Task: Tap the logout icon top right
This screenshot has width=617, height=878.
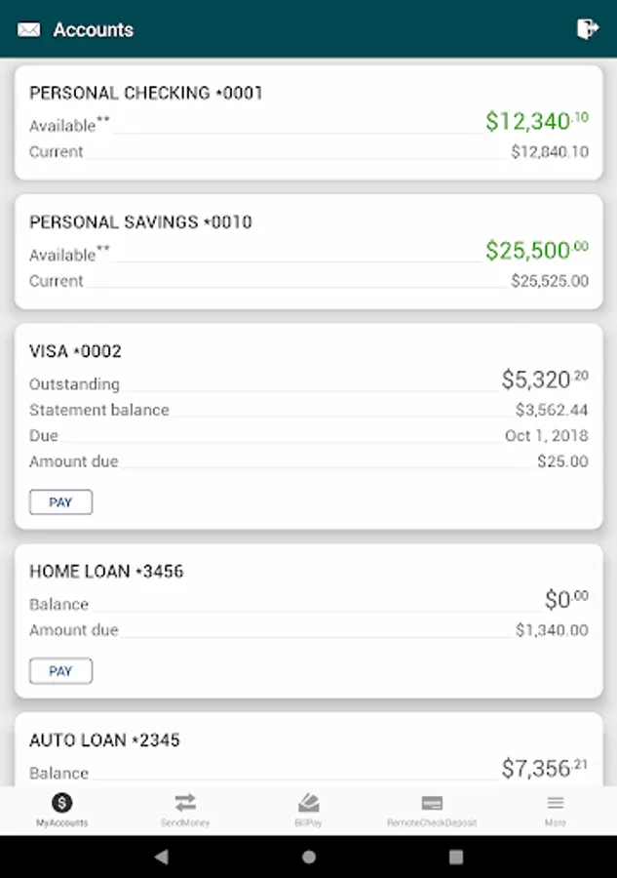Action: tap(588, 29)
